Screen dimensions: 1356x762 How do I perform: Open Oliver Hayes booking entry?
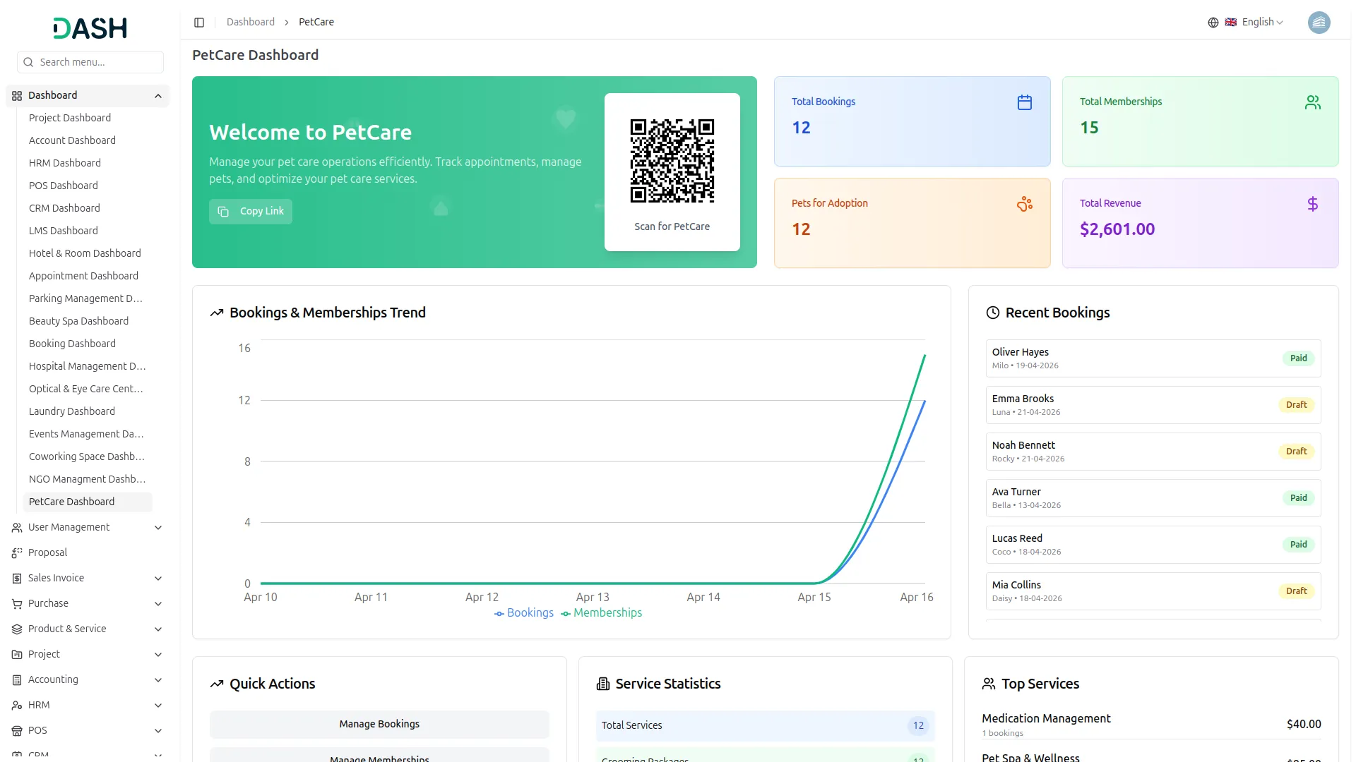pyautogui.click(x=1153, y=358)
